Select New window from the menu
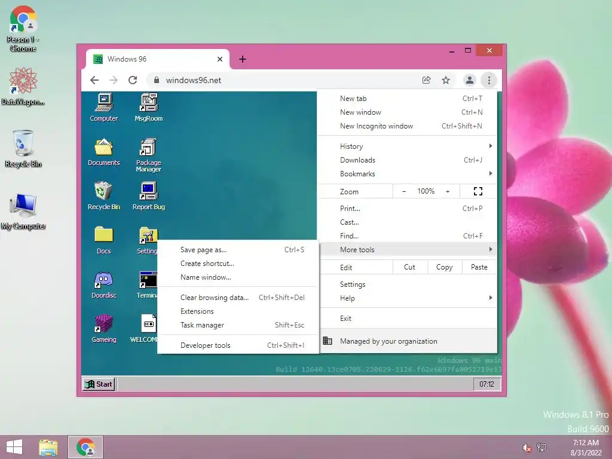 pos(407,112)
